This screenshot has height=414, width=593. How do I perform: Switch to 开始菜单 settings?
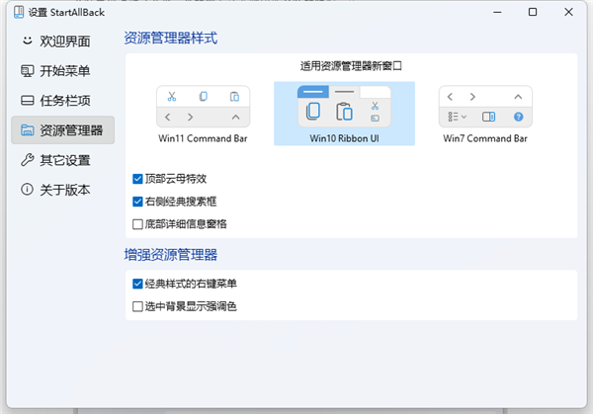[x=63, y=71]
